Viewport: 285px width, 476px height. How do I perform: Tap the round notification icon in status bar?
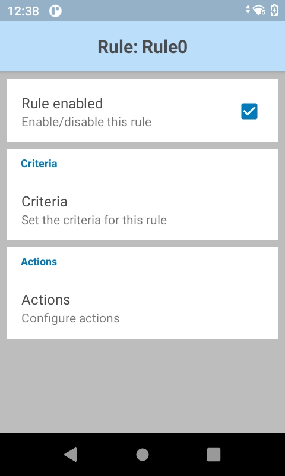[55, 11]
